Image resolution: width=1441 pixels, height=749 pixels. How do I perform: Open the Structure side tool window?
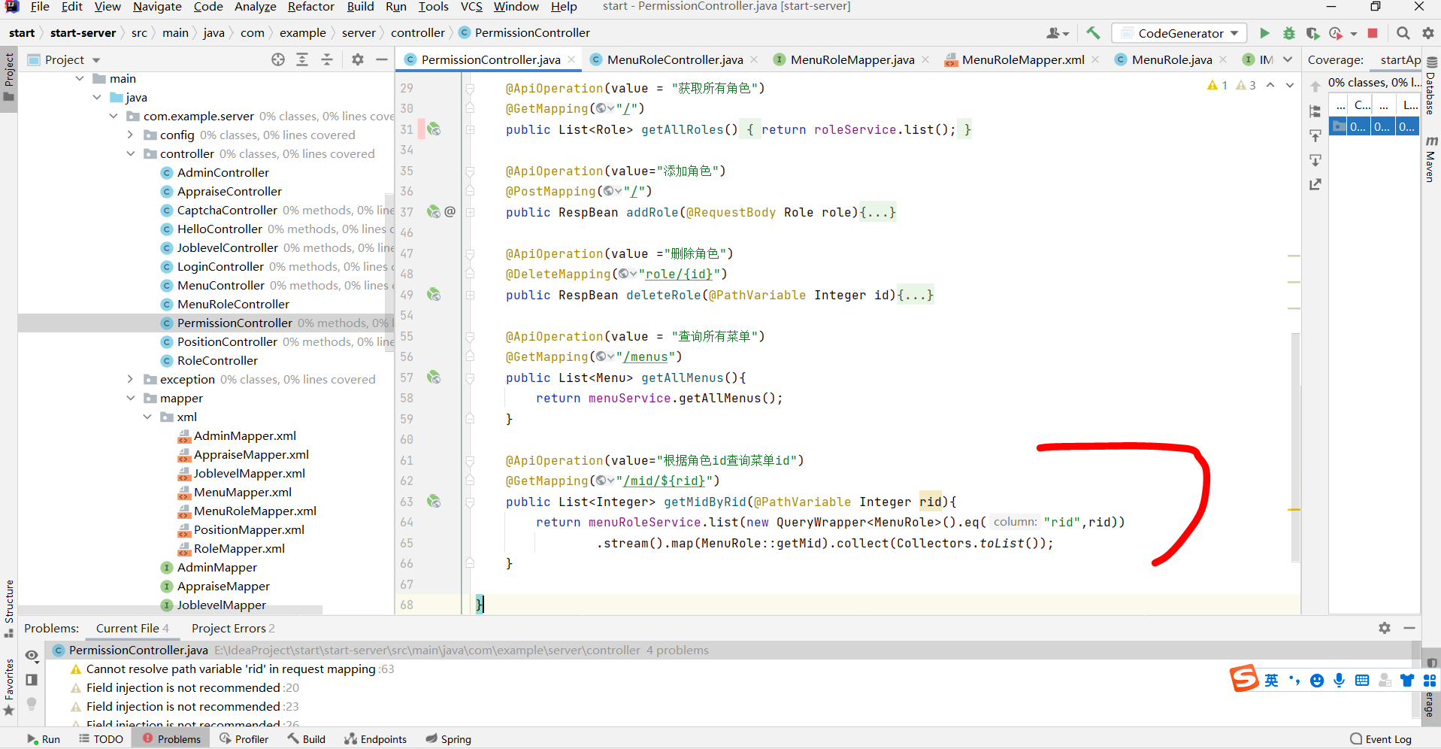click(9, 608)
